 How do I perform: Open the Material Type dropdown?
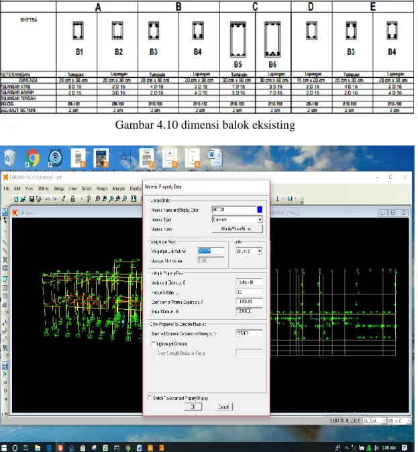260,220
